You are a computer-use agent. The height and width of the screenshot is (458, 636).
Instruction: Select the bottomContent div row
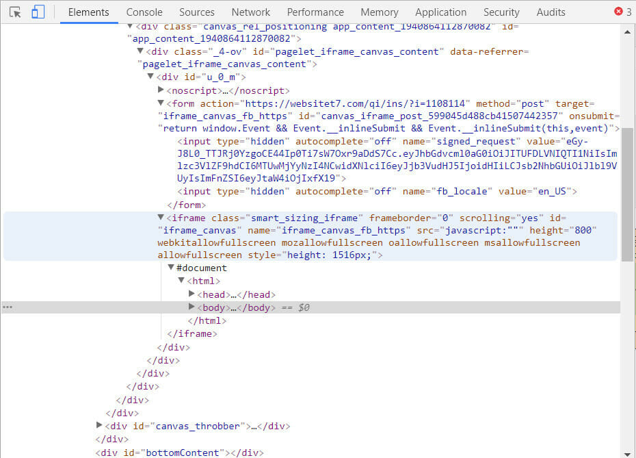(x=179, y=453)
